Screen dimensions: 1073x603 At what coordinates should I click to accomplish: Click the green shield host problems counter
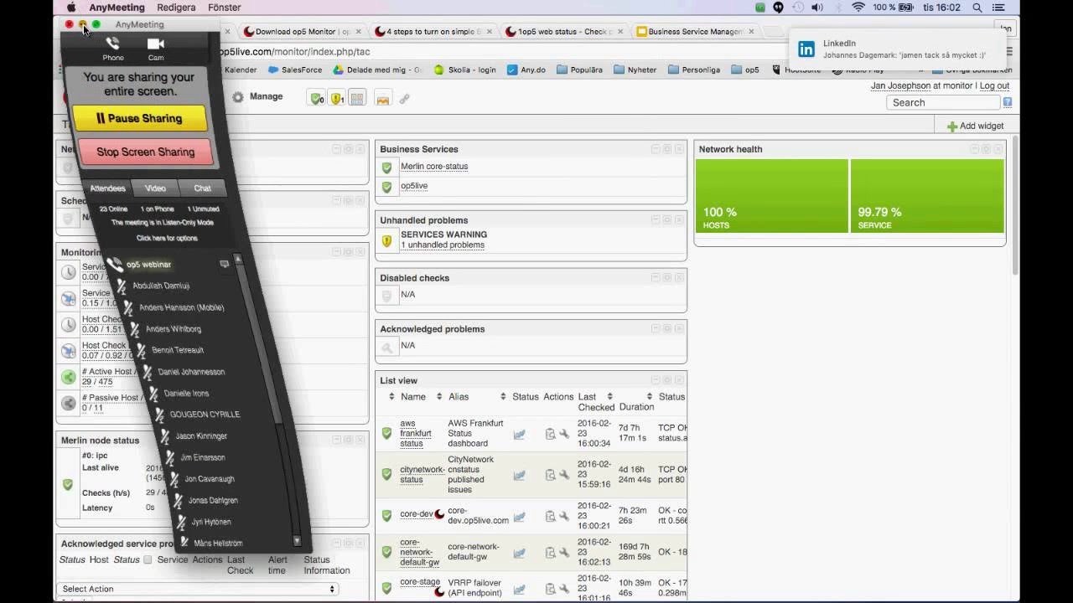click(316, 98)
